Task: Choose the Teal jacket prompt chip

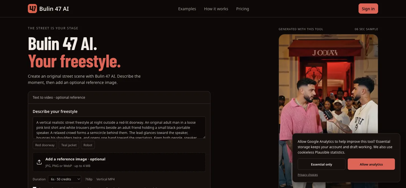Action: pos(69,145)
